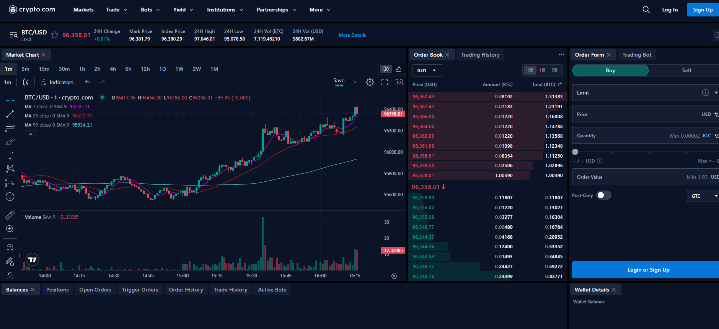Select the text annotation tool
719x329 pixels.
pos(10,155)
